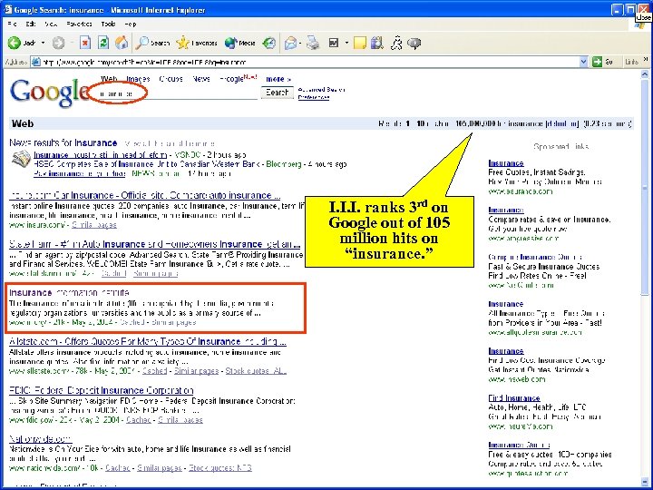Screen dimensions: 653x490
Task: Open the Media globe button
Action: [x=239, y=43]
